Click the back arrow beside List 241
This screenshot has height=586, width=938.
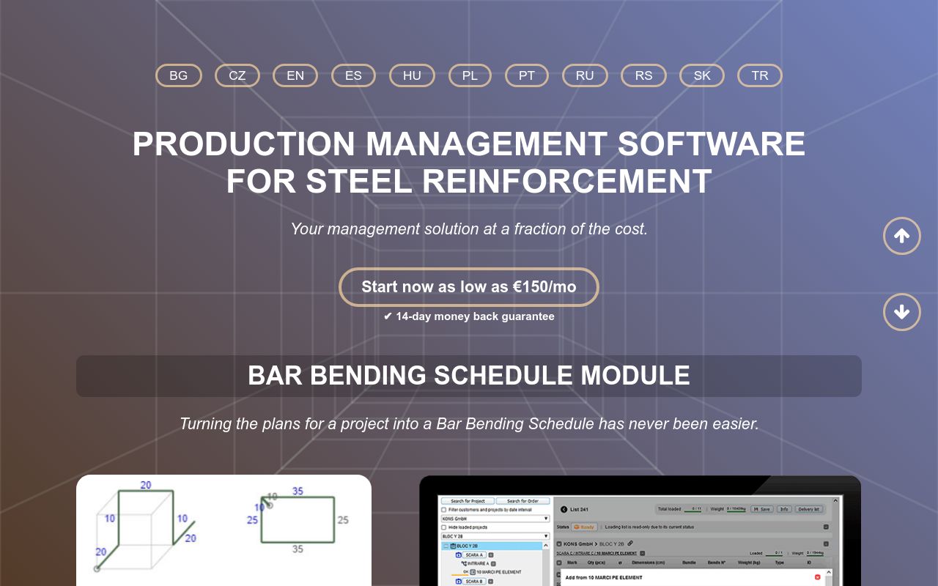pos(564,508)
